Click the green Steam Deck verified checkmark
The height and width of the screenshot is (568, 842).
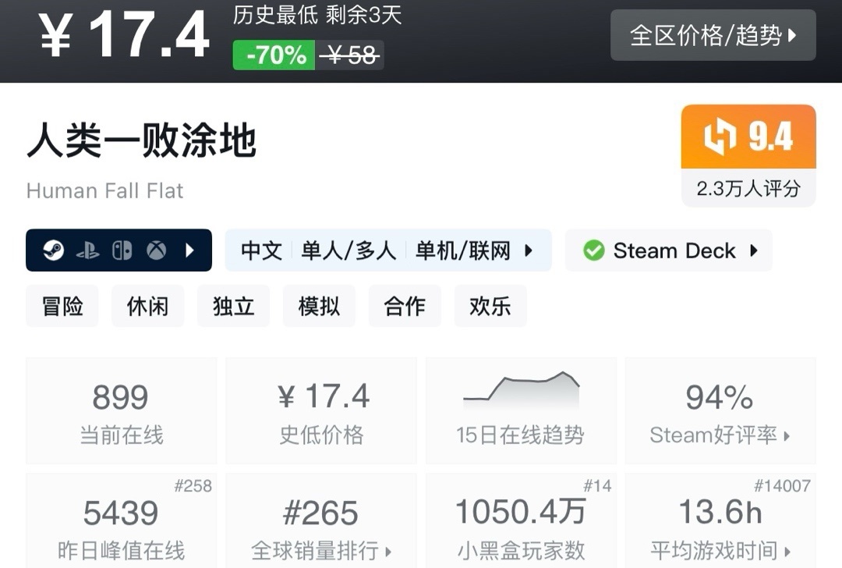(594, 250)
